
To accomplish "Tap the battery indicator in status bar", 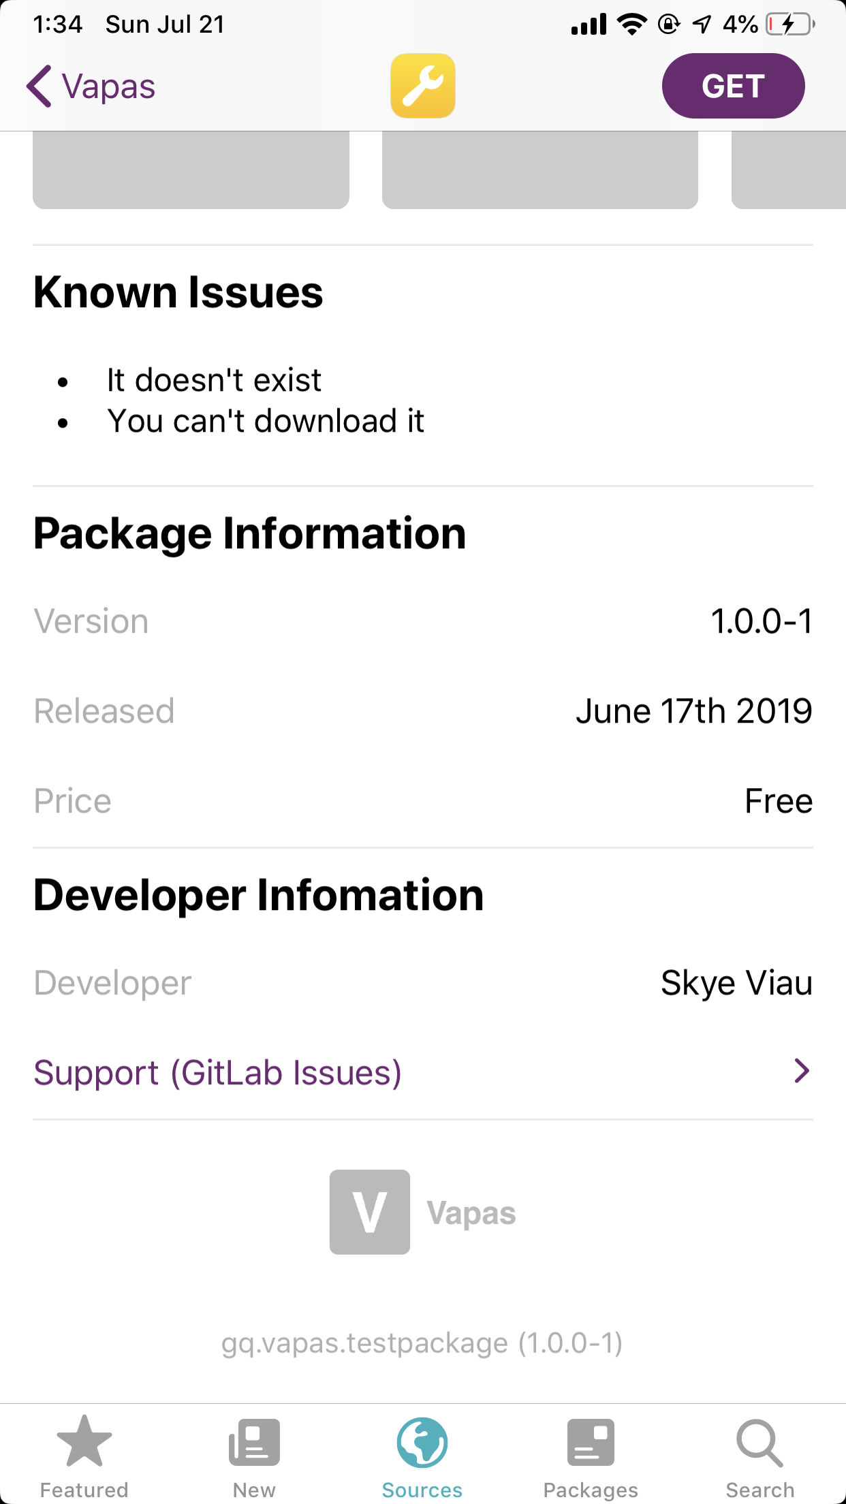I will point(790,25).
